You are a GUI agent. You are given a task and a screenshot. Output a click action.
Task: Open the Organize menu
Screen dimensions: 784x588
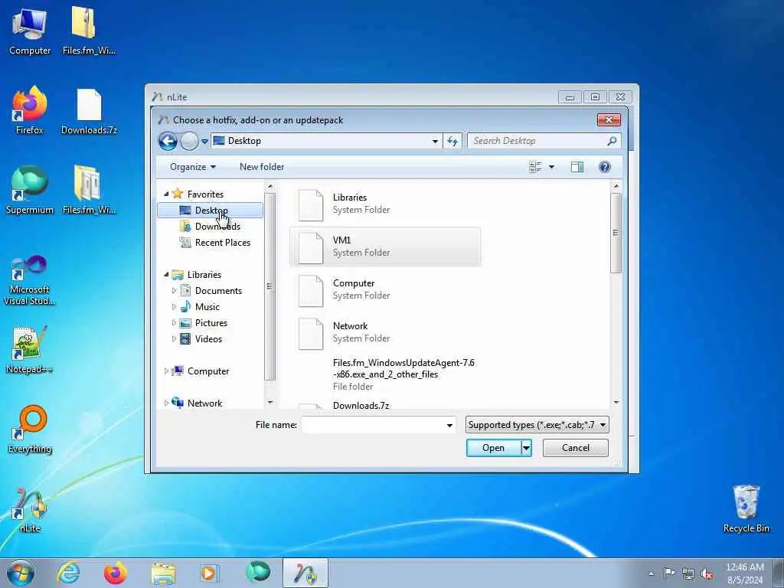coord(192,166)
